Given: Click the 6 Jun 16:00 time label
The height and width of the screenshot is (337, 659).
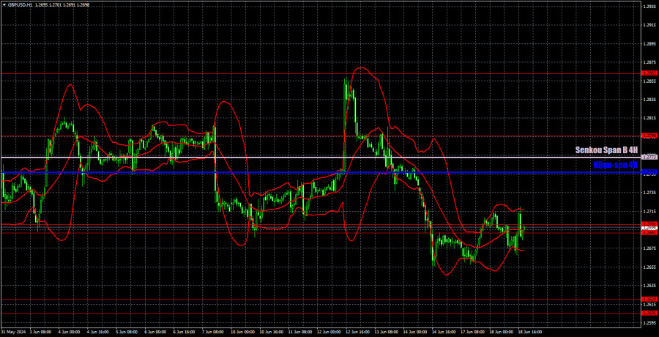Looking at the screenshot, I should [182, 332].
